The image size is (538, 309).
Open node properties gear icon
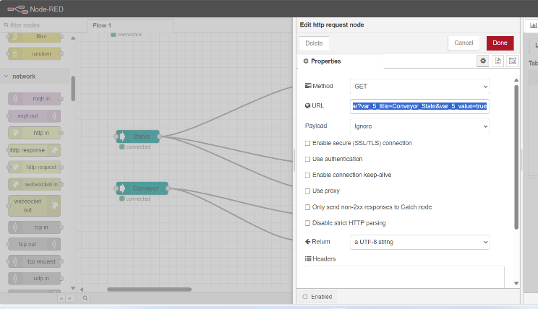(x=483, y=61)
